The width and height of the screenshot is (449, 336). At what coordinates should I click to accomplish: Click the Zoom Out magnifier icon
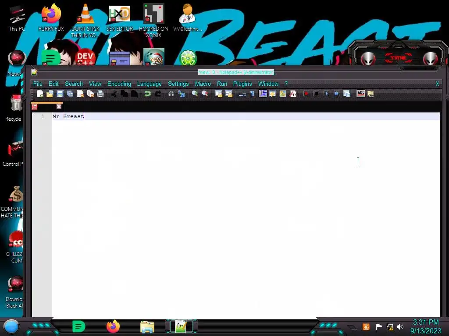(205, 94)
